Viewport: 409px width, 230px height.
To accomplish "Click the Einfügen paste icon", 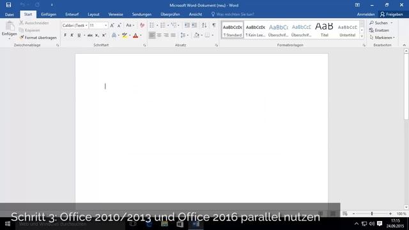I will pyautogui.click(x=10, y=26).
